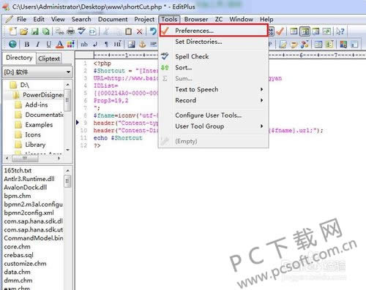Image resolution: width=366 pixels, height=290 pixels.
Task: Select the Examples folder
Action: tap(39, 125)
